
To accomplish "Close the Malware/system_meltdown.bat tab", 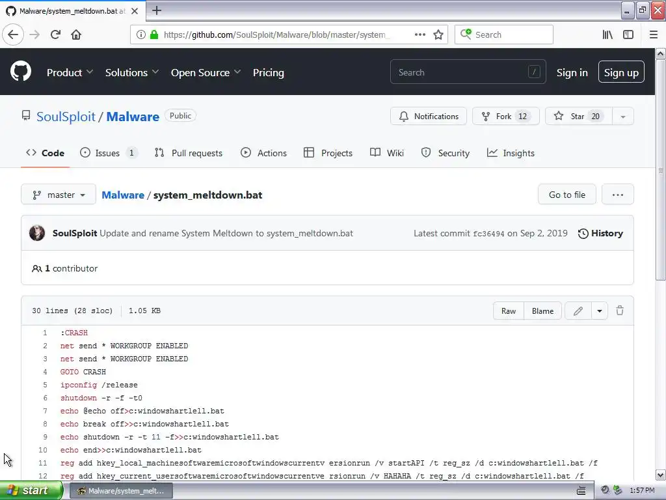I will (135, 11).
